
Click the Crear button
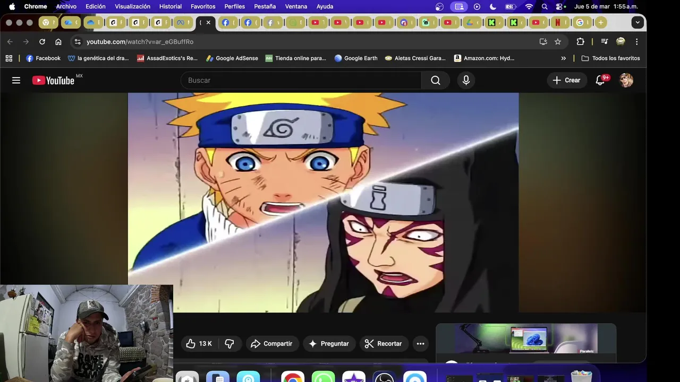coord(566,80)
